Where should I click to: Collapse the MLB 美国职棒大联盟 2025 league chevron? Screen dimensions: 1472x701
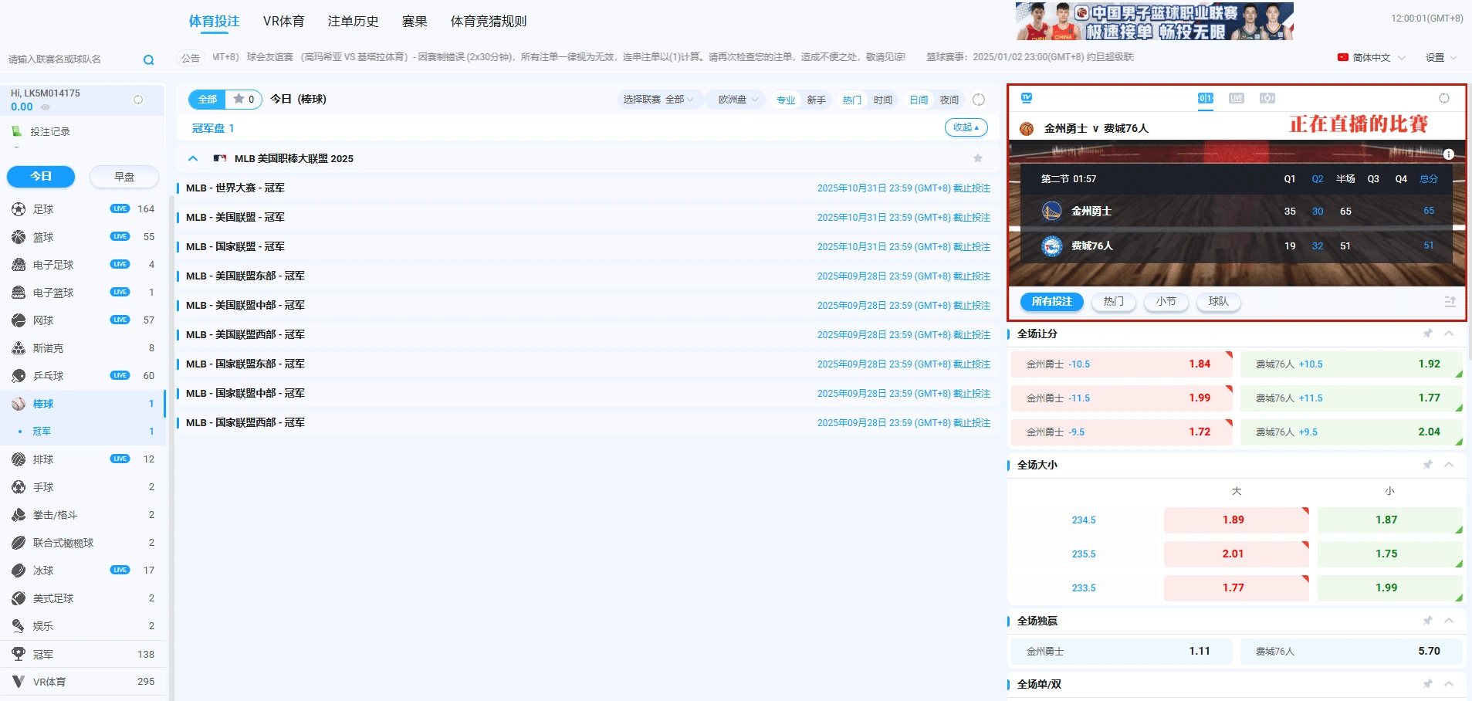click(193, 158)
